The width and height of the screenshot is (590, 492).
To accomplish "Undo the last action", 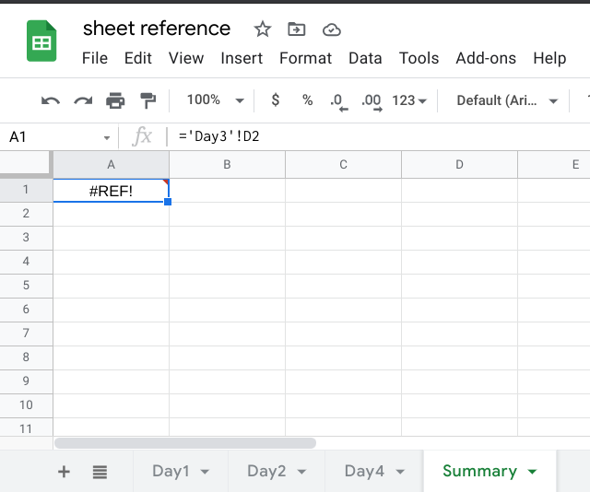I will coord(51,100).
